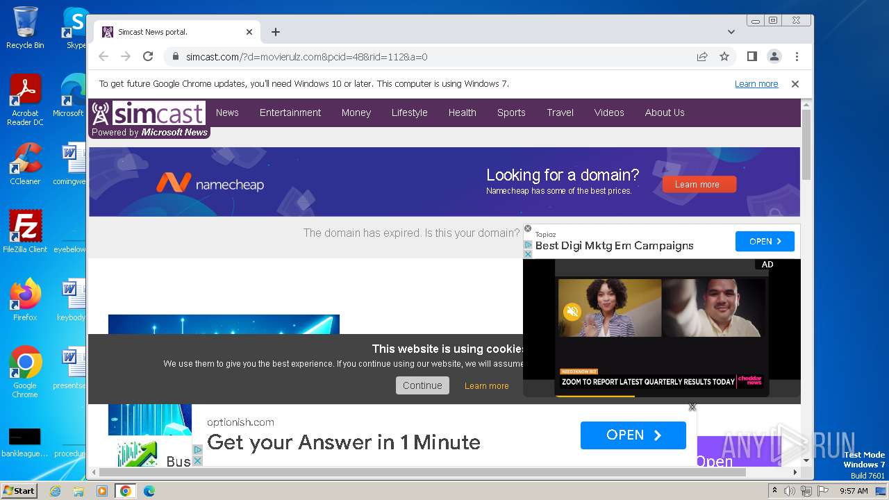Close the Simcast News portal tab
The height and width of the screenshot is (500, 889).
pos(249,32)
